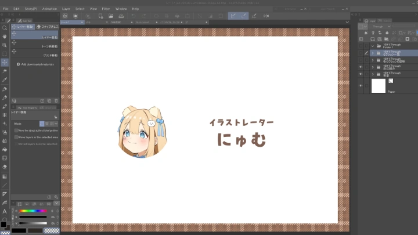This screenshot has width=418, height=235.
Task: Click the New layer folder icon
Action: pyautogui.click(x=386, y=39)
